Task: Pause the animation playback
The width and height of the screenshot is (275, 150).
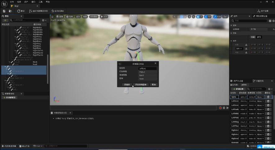Action: click(224, 108)
